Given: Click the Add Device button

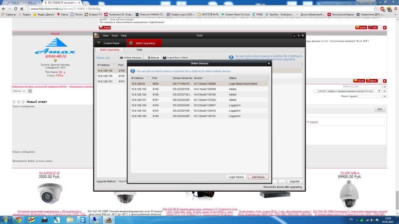Looking at the screenshot, I should pyautogui.click(x=258, y=177).
